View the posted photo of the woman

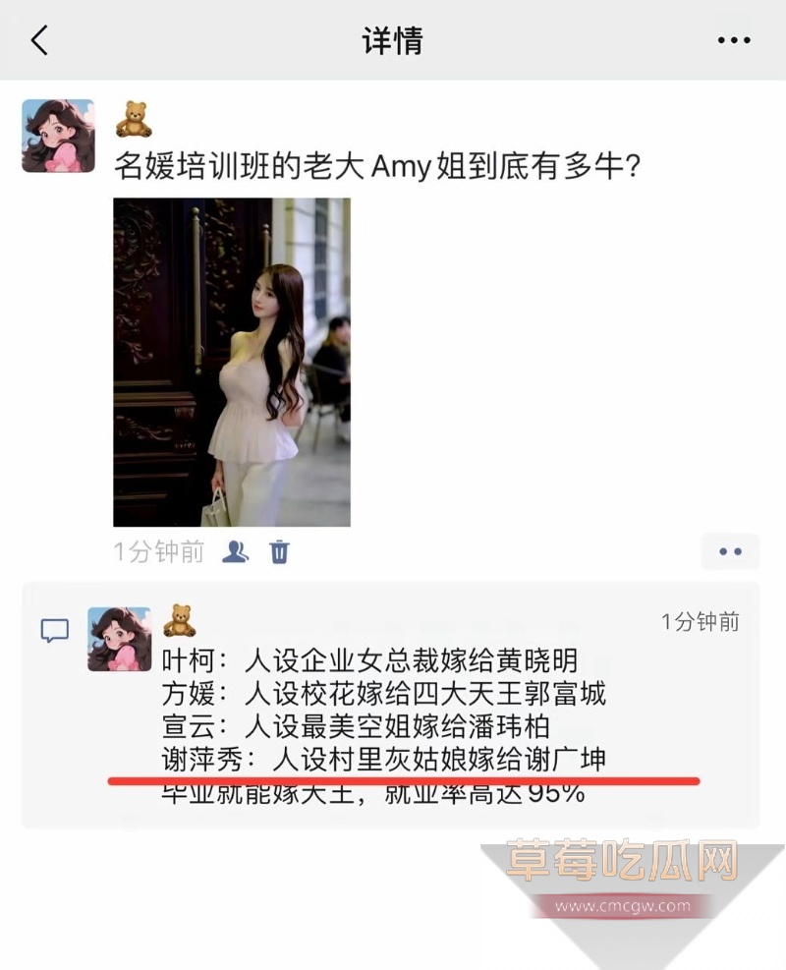pos(232,362)
